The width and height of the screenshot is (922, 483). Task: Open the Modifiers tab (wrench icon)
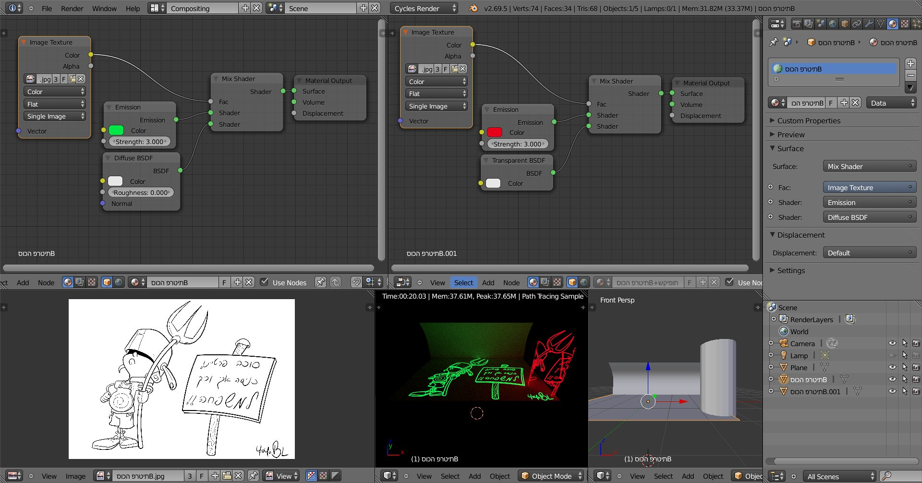click(869, 24)
